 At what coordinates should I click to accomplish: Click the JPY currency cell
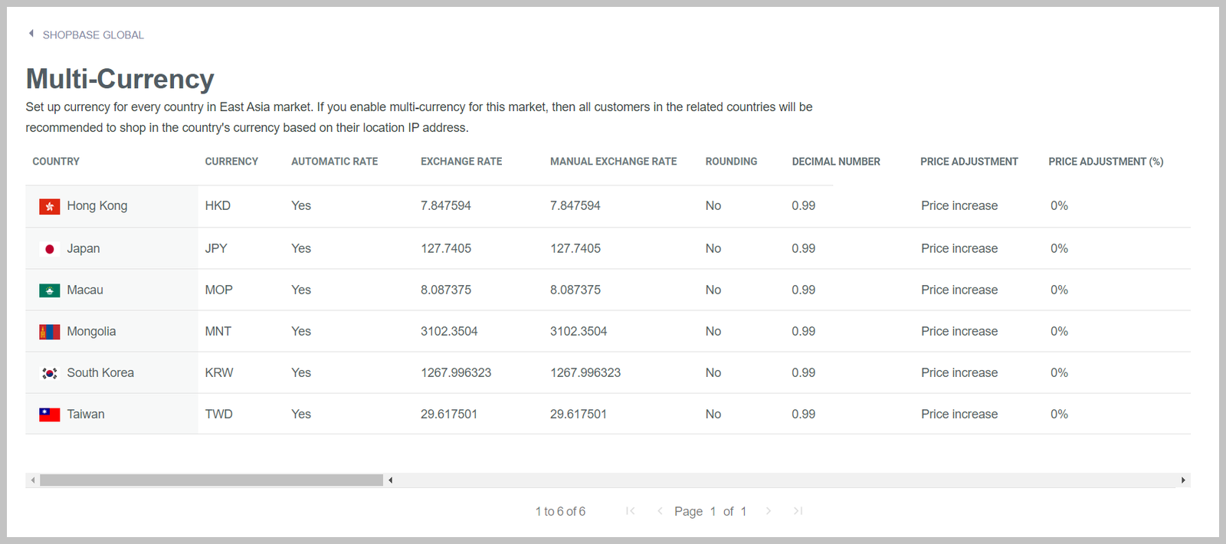216,248
